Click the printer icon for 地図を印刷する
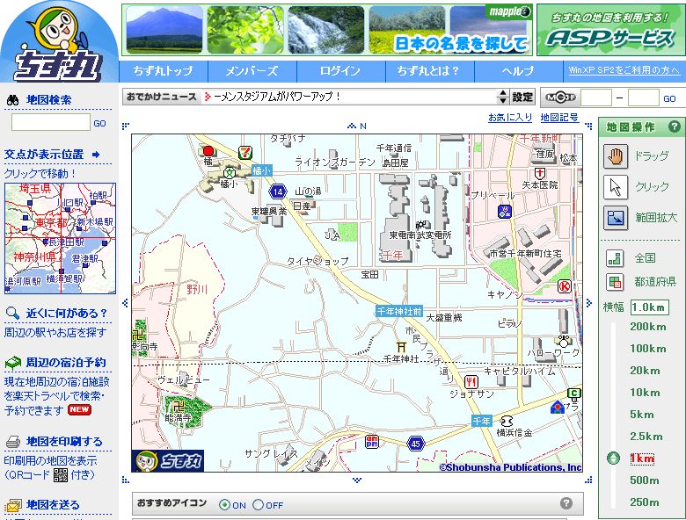 (13, 442)
